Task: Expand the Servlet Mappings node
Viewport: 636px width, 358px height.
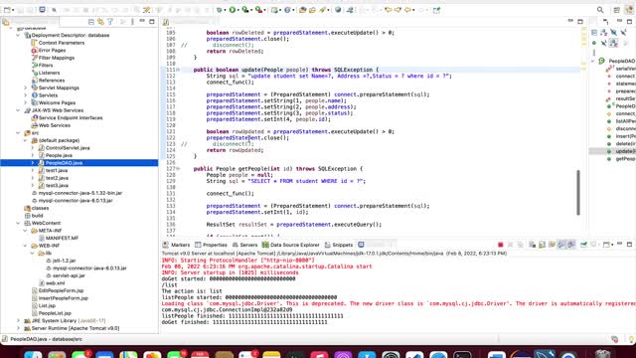Action: coord(26,88)
